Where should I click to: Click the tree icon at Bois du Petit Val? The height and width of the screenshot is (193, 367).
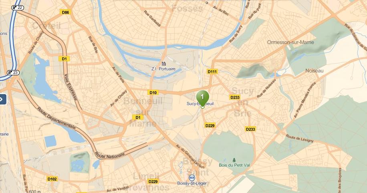234,160
